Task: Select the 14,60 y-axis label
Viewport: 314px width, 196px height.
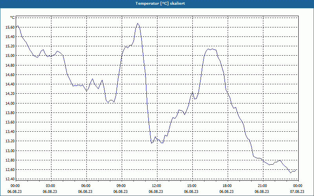Action: pyautogui.click(x=10, y=74)
